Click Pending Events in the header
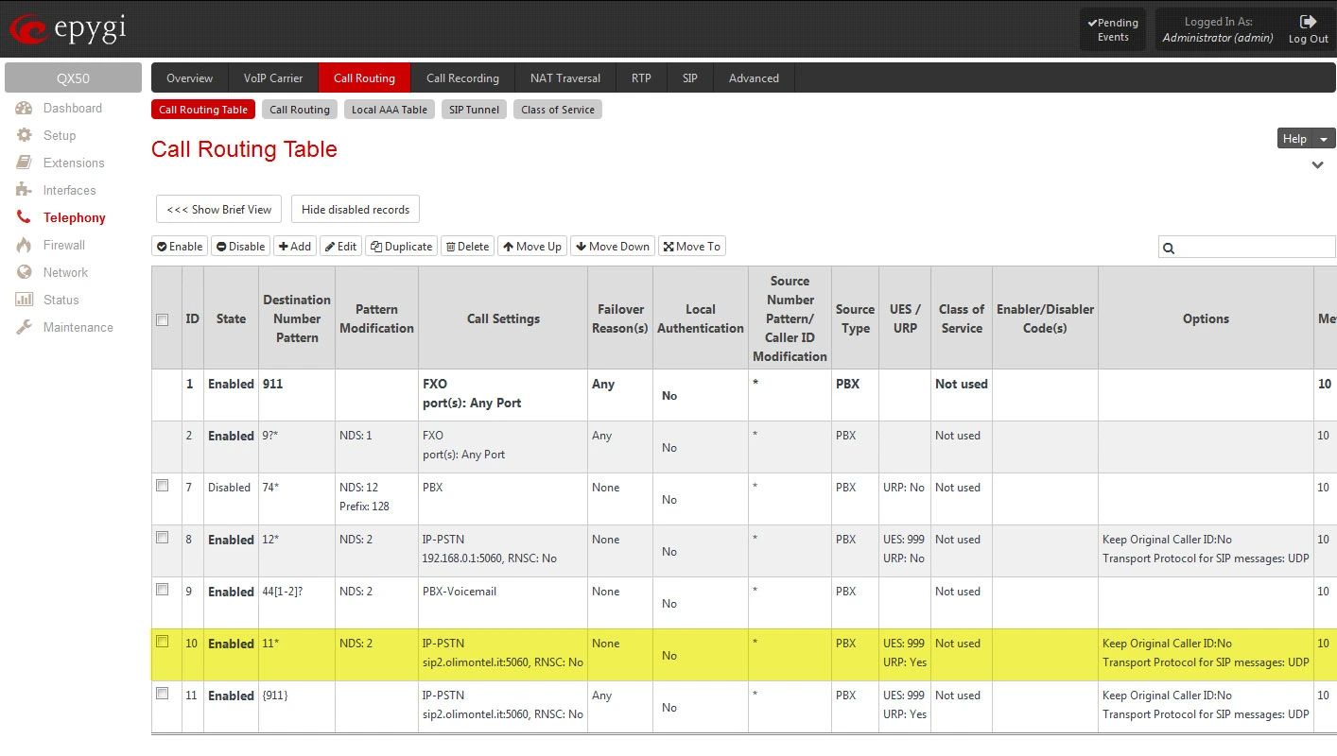Viewport: 1337px width, 756px height. pyautogui.click(x=1113, y=29)
